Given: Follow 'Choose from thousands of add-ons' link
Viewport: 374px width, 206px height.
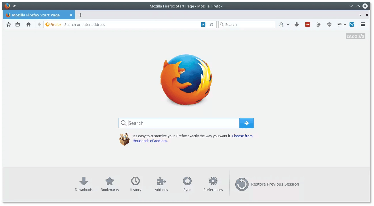Looking at the screenshot, I should pos(192,138).
